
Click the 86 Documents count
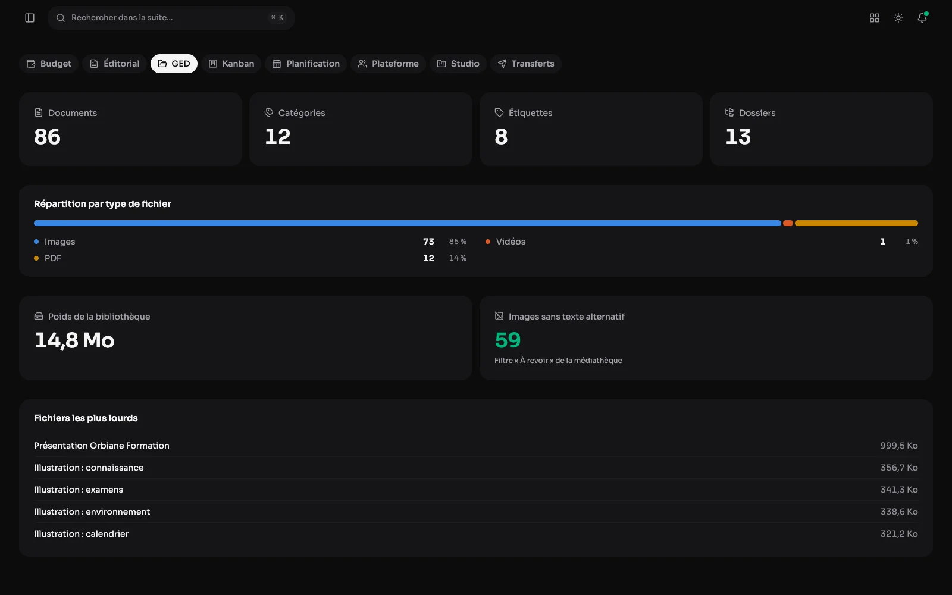pyautogui.click(x=48, y=137)
